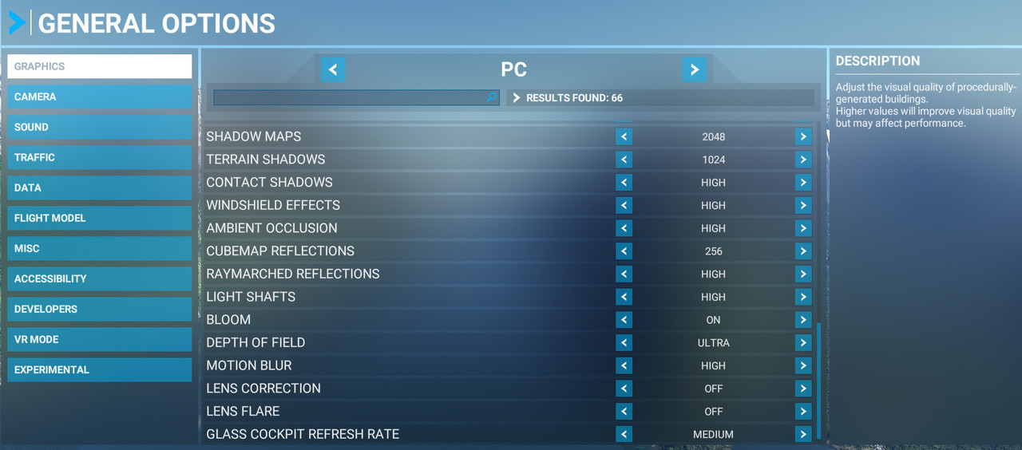1022x450 pixels.
Task: Open the VR Mode category
Action: point(100,339)
